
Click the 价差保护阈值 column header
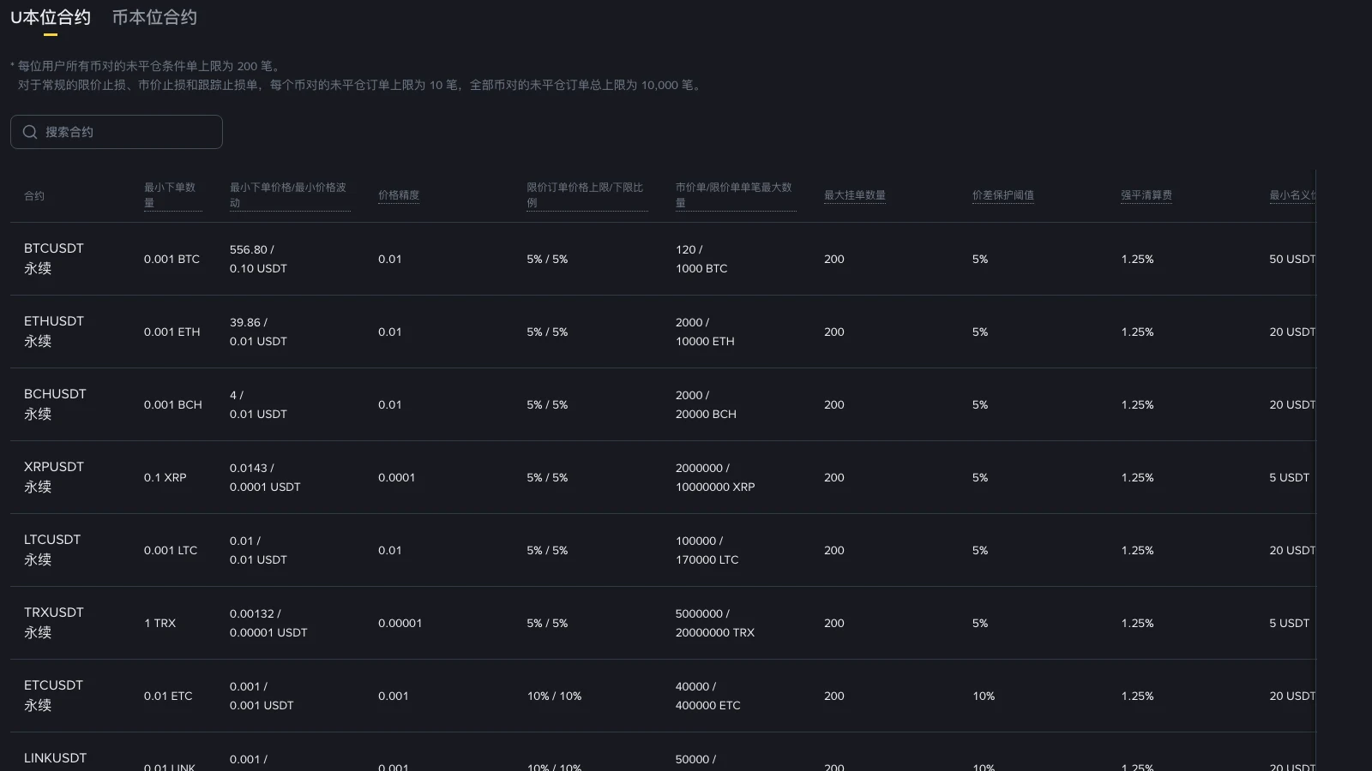(x=1003, y=195)
